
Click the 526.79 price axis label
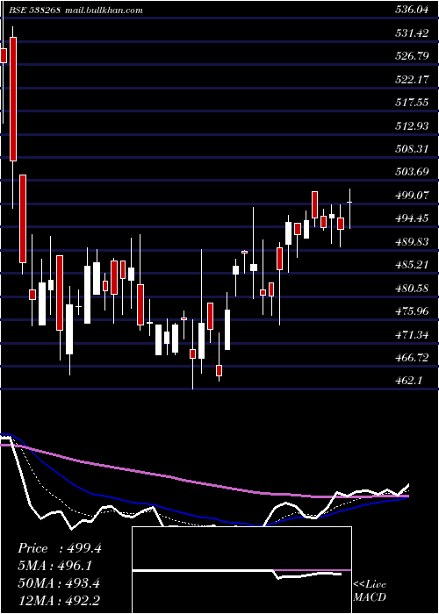tap(412, 56)
